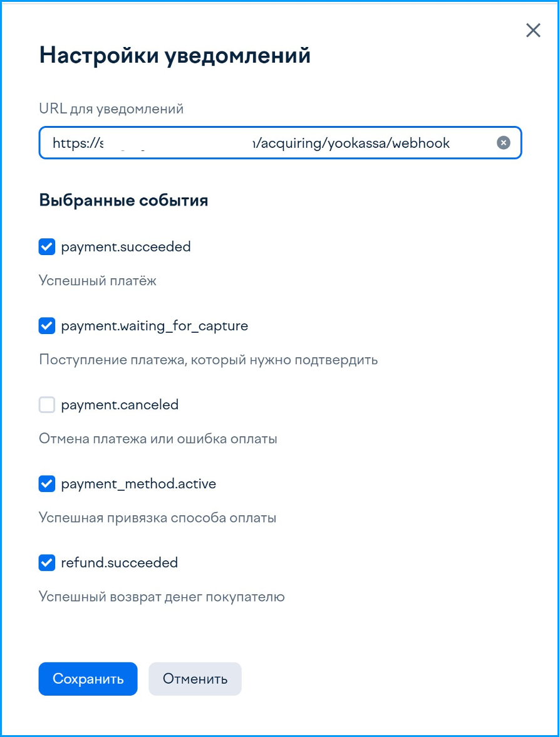This screenshot has width=560, height=737.
Task: Close the Настройки уведомлений dialog with X
Action: [533, 31]
